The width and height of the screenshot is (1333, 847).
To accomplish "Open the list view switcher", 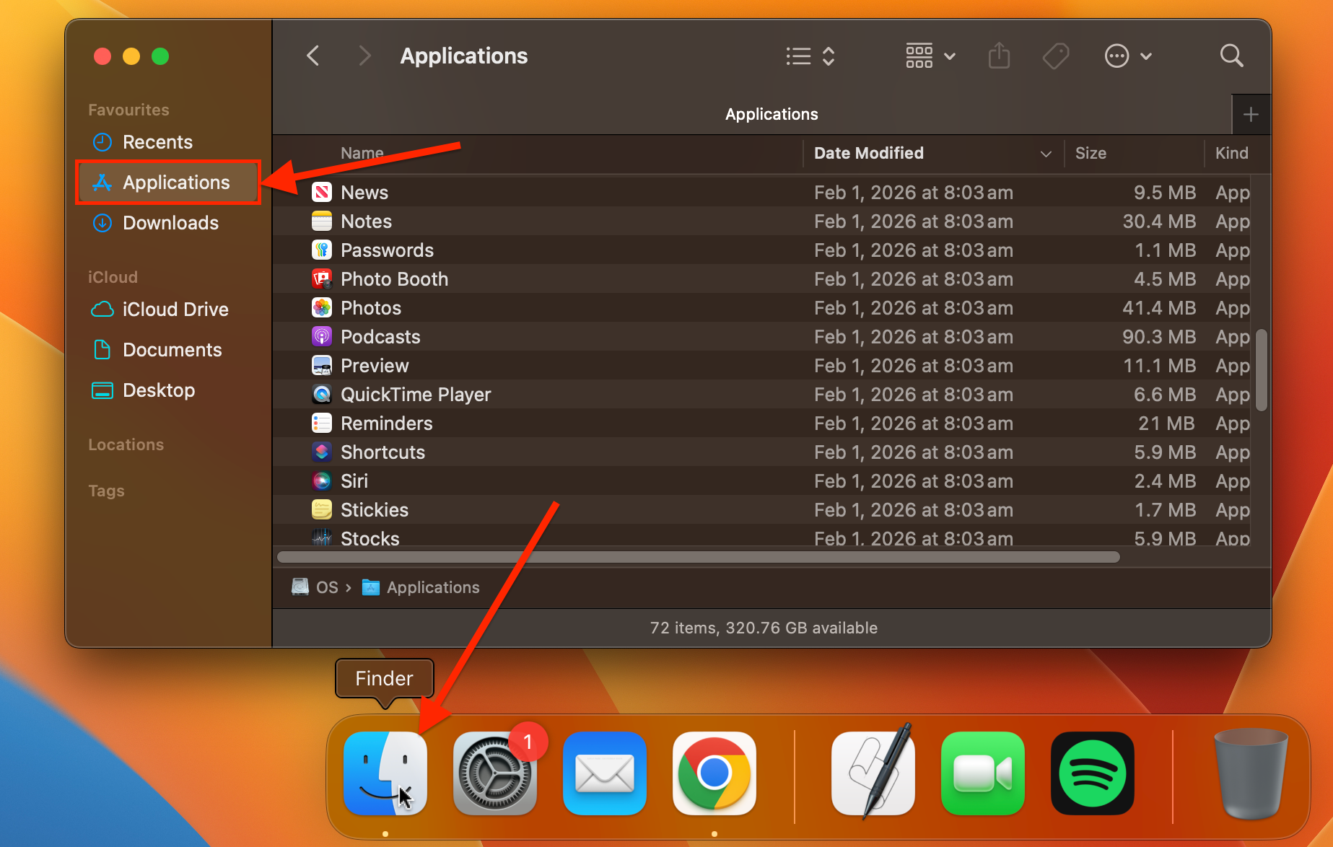I will tap(810, 56).
